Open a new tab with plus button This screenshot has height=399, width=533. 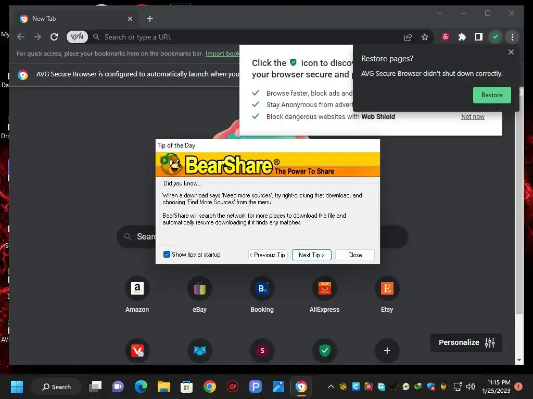150,19
